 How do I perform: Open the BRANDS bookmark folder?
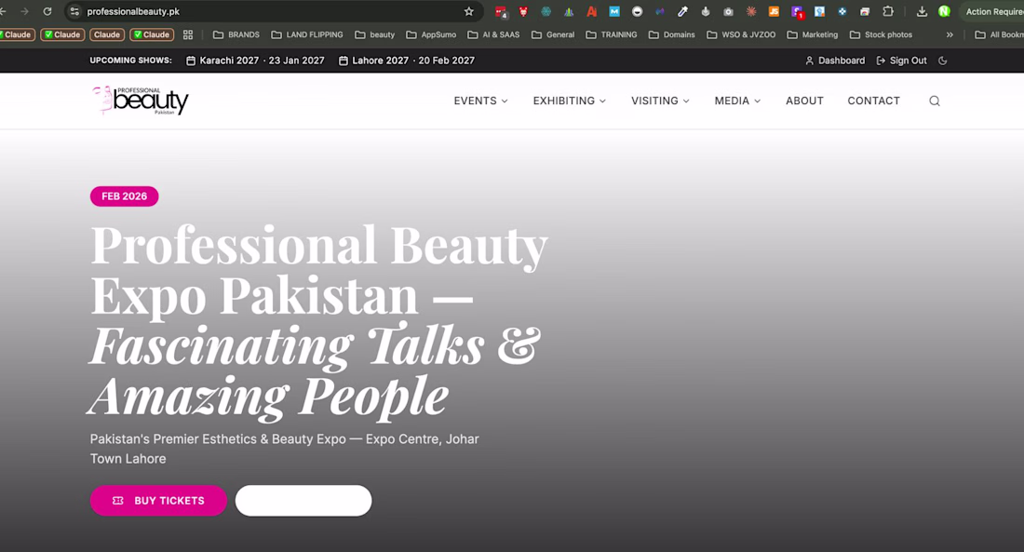[x=236, y=34]
